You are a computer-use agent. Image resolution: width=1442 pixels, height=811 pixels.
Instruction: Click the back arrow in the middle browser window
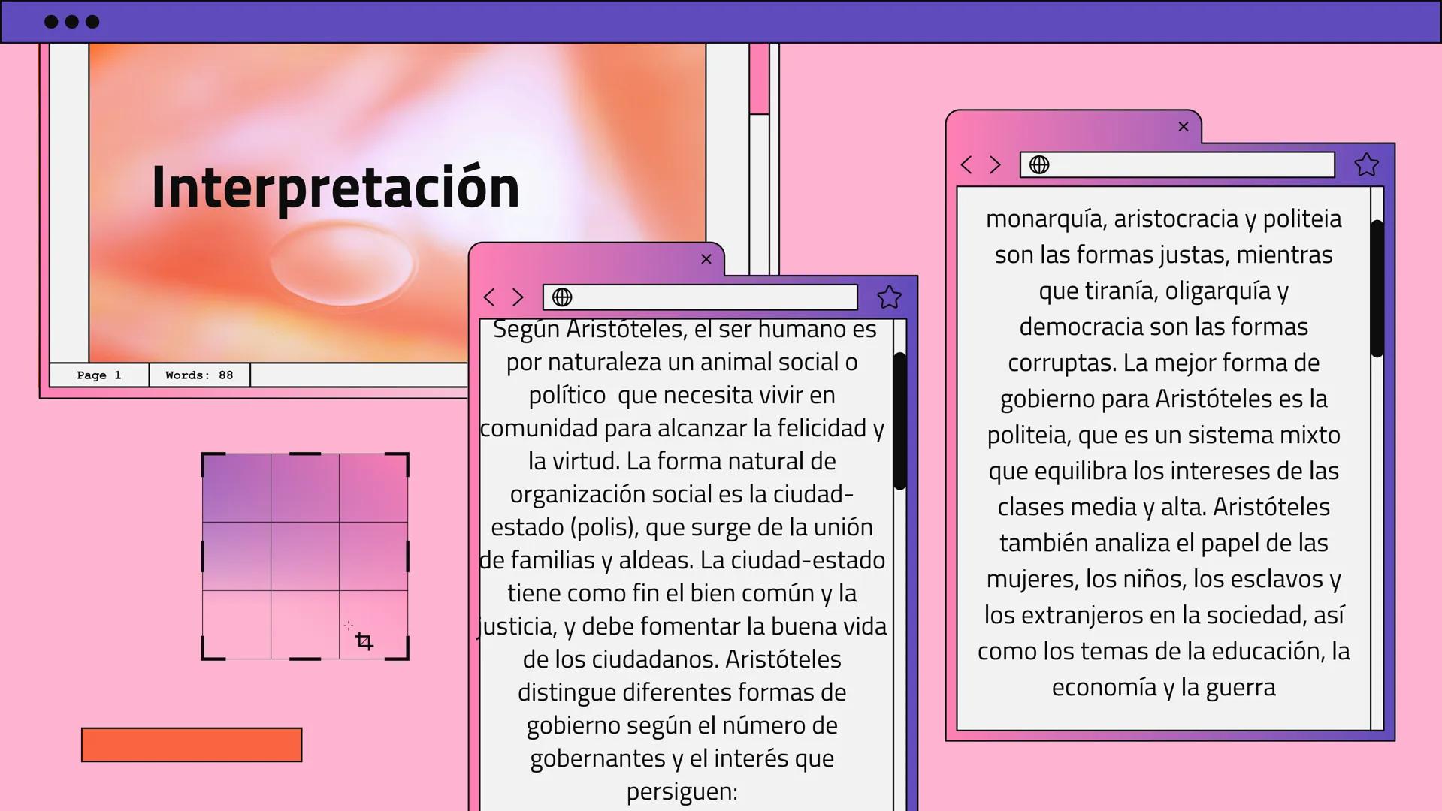(489, 297)
